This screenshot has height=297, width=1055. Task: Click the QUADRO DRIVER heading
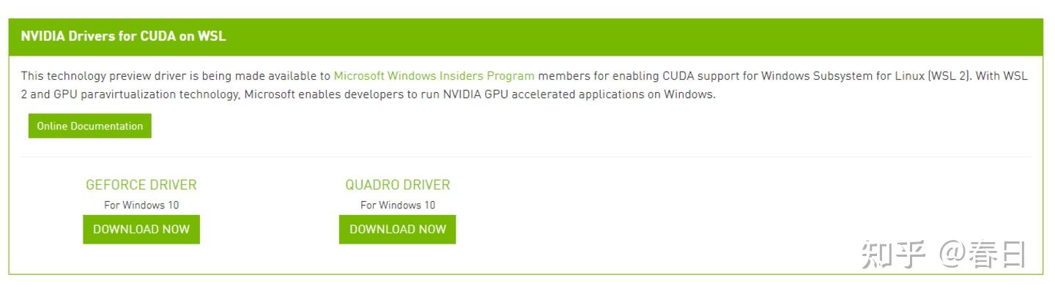(397, 184)
